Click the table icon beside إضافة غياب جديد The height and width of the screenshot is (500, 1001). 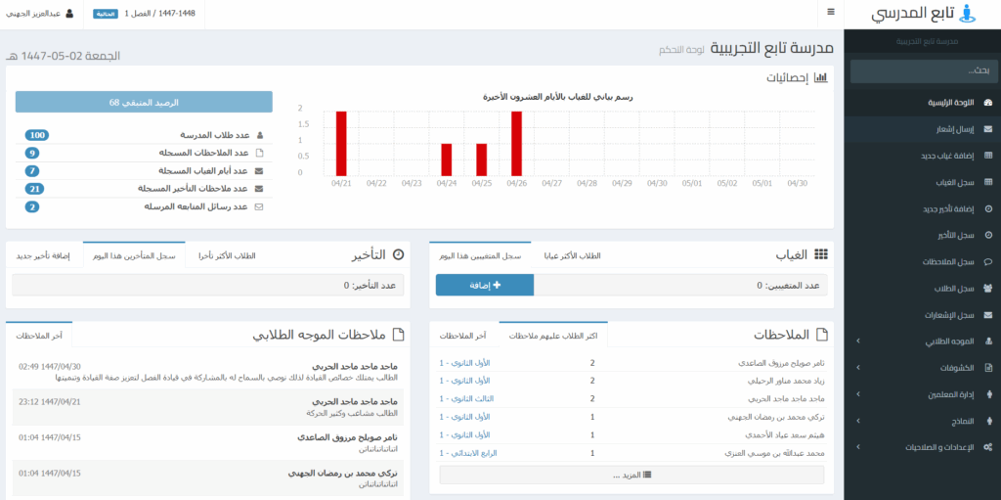(988, 156)
